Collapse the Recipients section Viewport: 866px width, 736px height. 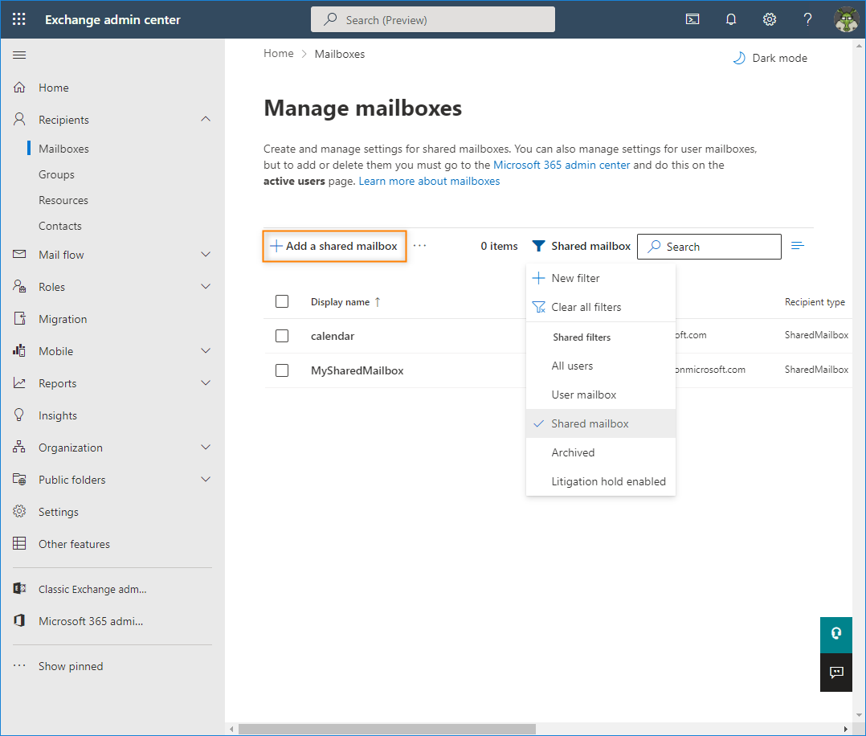pos(206,119)
